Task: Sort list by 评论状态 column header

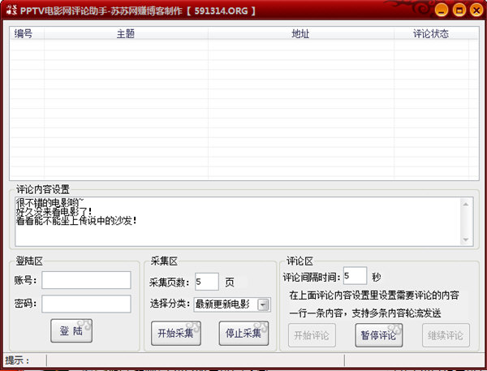Action: (431, 33)
